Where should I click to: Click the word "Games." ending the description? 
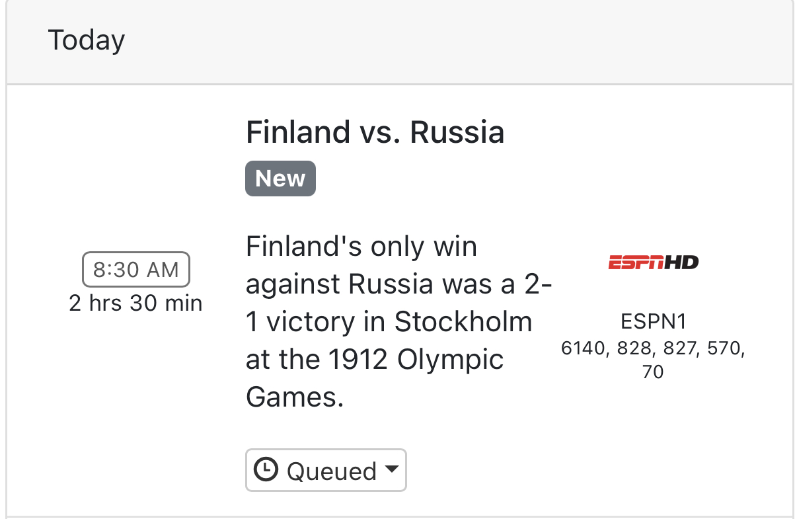pos(295,397)
